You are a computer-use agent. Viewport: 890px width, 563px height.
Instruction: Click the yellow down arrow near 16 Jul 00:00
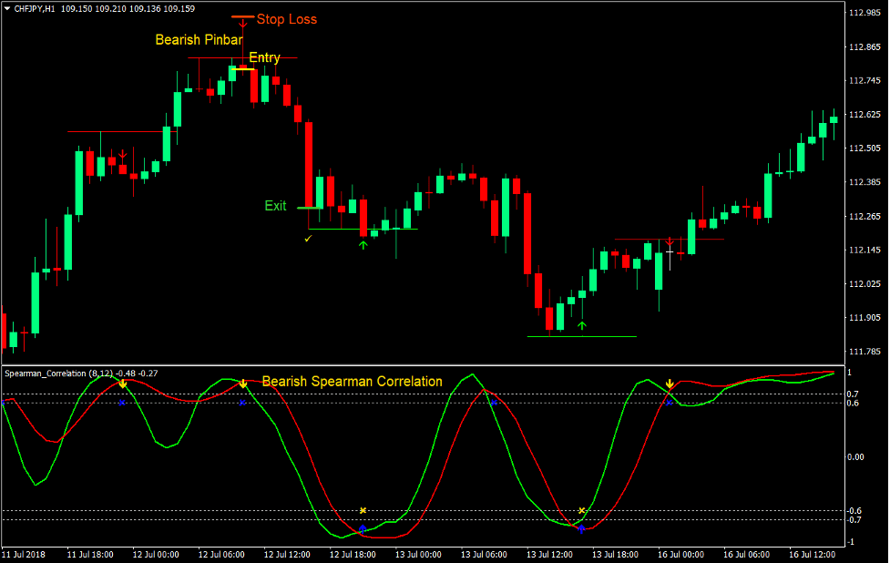tap(670, 383)
